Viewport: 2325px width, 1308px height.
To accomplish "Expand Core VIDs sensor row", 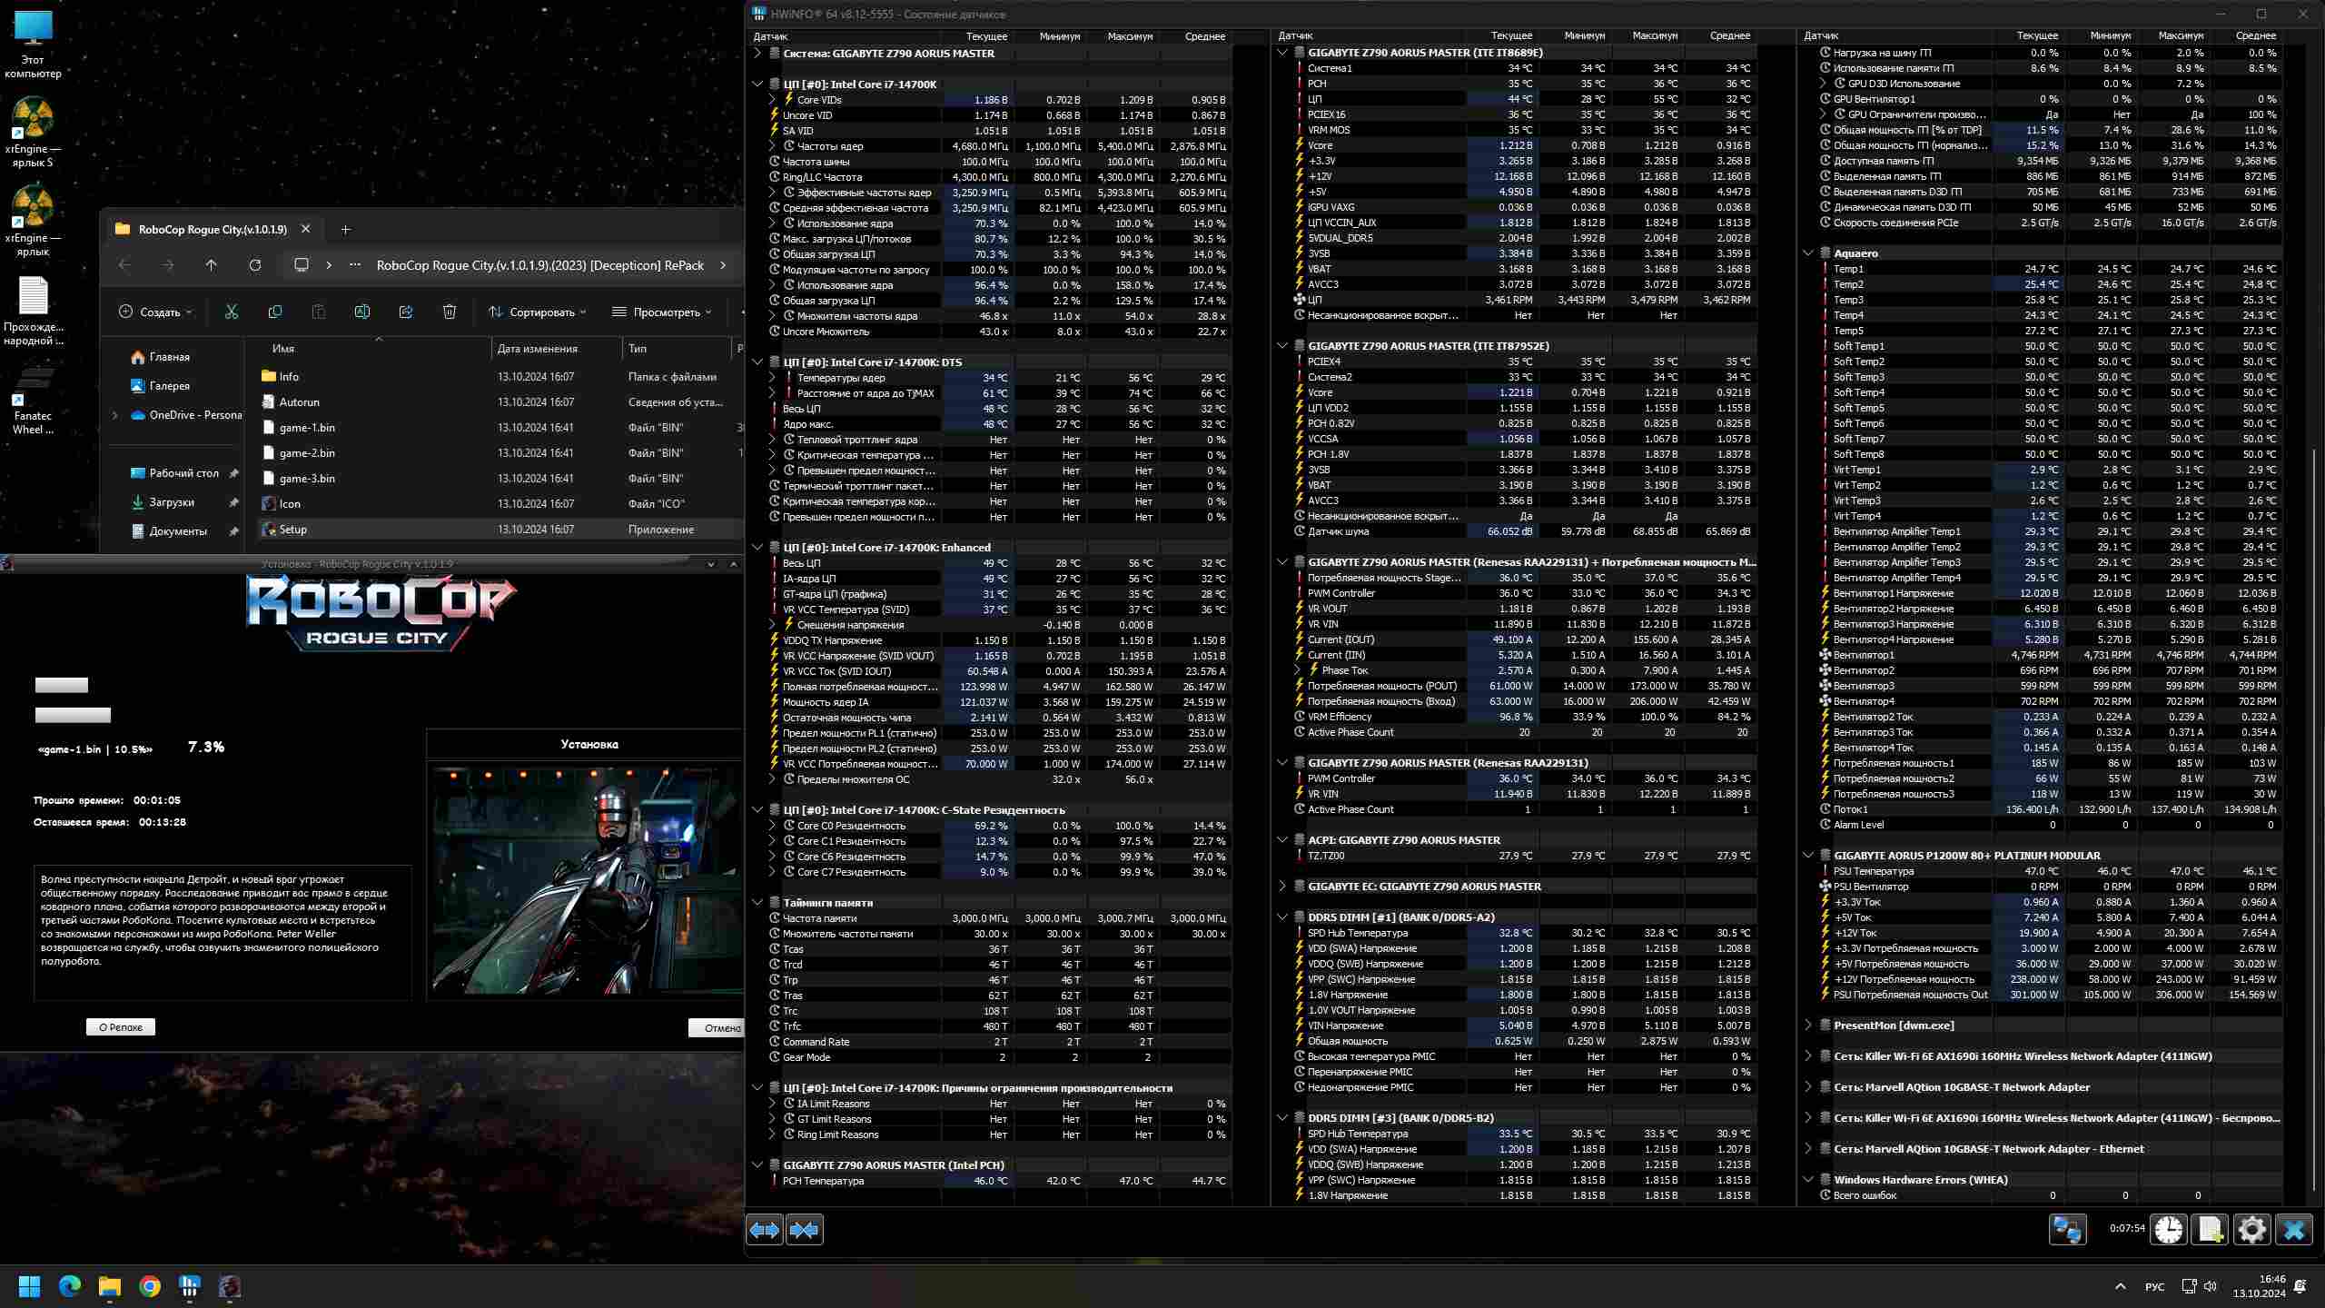I will pos(772,100).
